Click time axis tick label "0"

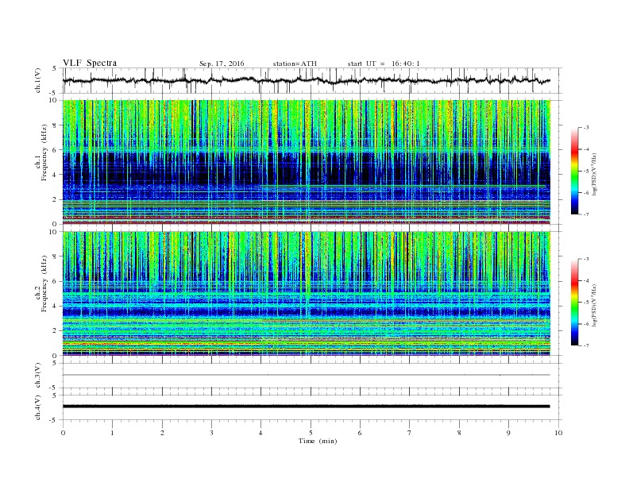coord(63,433)
